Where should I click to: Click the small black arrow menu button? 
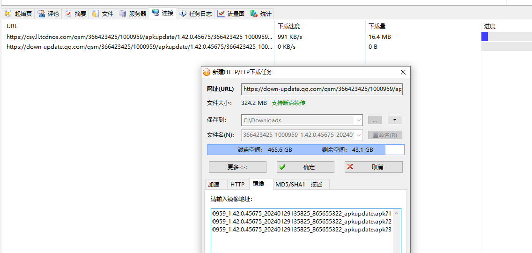click(x=395, y=120)
